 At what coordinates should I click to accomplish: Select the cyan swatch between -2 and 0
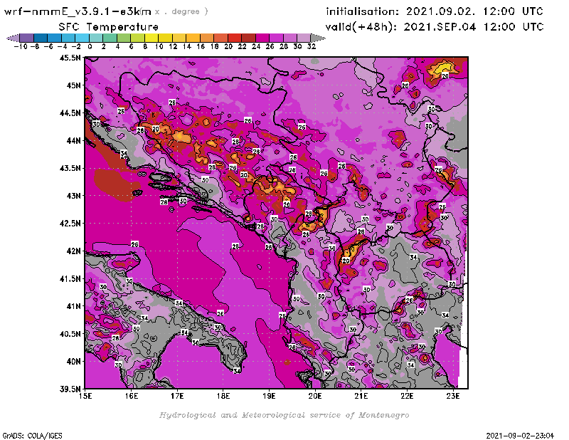pyautogui.click(x=82, y=38)
